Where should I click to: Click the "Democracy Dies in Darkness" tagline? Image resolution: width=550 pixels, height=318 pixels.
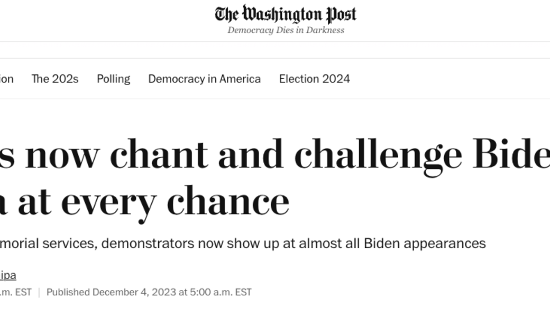coord(286,31)
